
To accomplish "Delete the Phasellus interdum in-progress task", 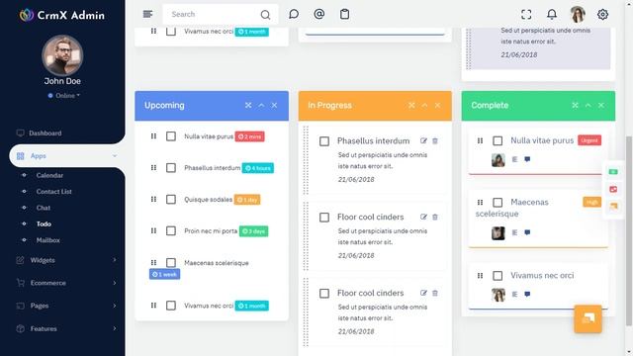I will (x=435, y=140).
